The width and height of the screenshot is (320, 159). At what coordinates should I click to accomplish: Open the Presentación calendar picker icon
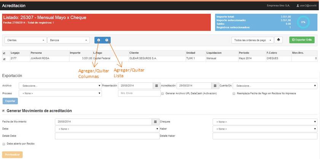(x=155, y=86)
